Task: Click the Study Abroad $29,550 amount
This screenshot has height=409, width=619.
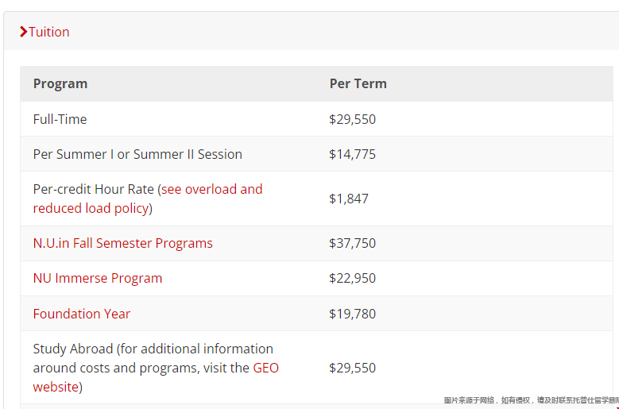Action: point(353,368)
